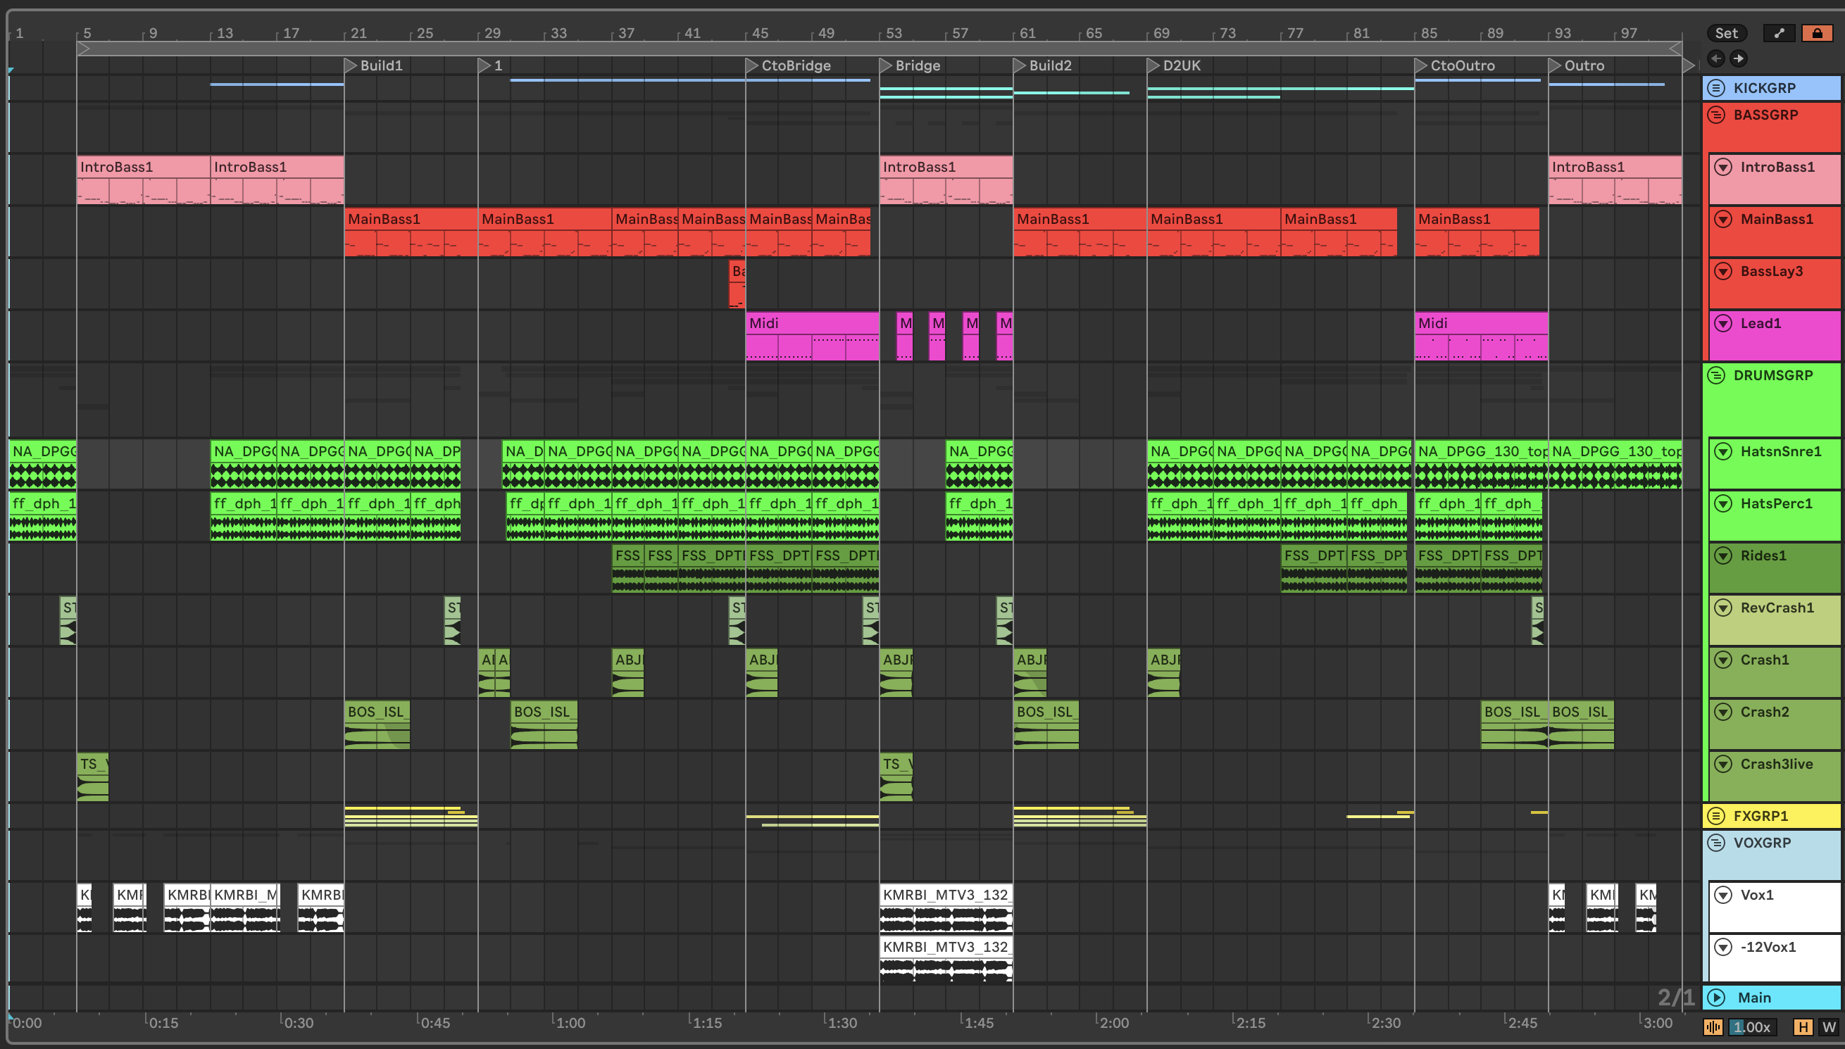Toggle the orange waveform icon button

click(x=1713, y=1026)
